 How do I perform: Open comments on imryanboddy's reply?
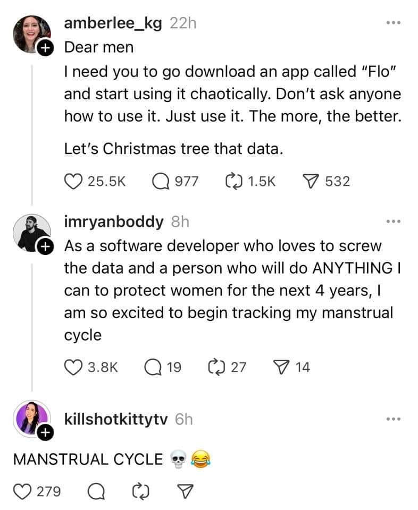coord(152,367)
